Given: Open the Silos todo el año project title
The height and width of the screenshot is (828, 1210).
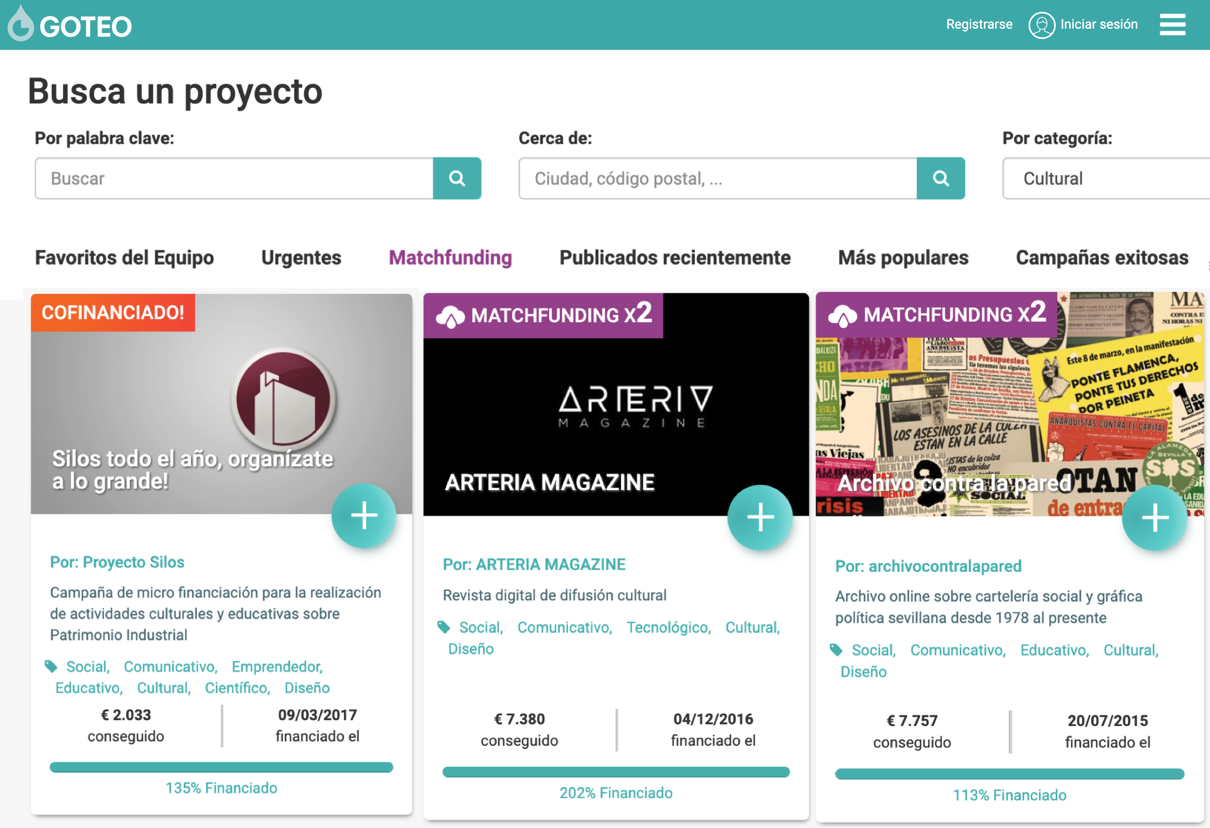Looking at the screenshot, I should coord(193,470).
